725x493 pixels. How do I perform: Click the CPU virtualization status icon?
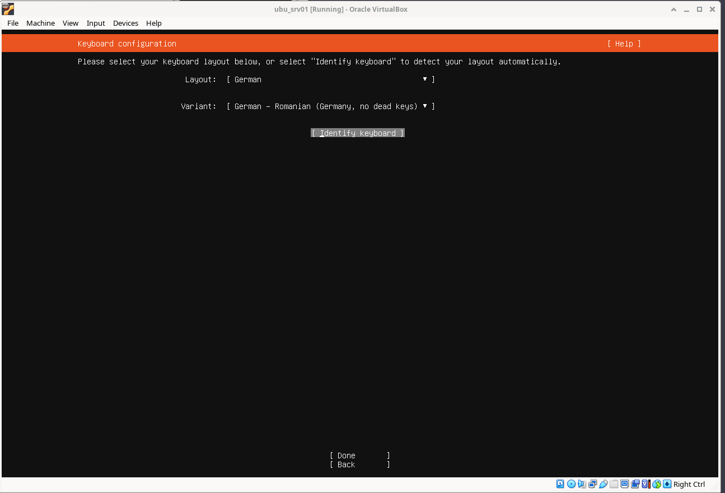coord(646,484)
